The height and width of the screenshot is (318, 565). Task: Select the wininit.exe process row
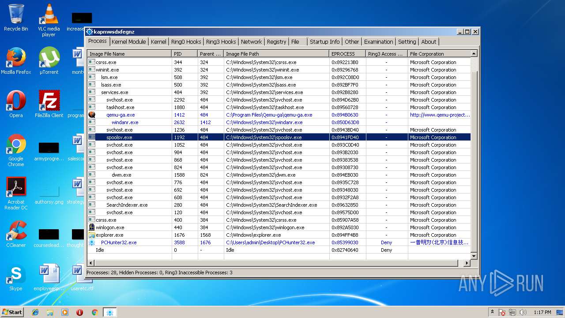[x=279, y=70]
